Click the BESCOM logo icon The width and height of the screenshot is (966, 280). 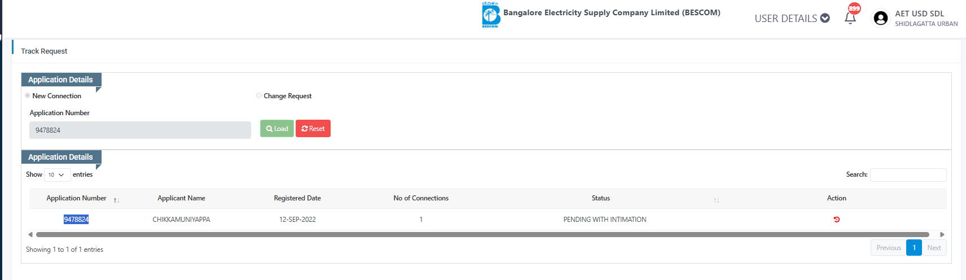[491, 15]
